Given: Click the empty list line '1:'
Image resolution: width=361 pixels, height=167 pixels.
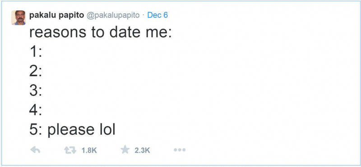Looking at the screenshot, I should click(36, 52).
